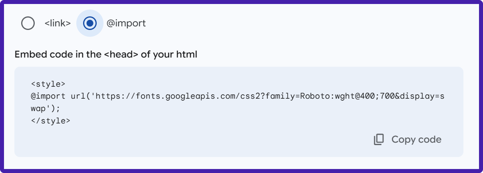Click the Copy code text label

point(416,139)
